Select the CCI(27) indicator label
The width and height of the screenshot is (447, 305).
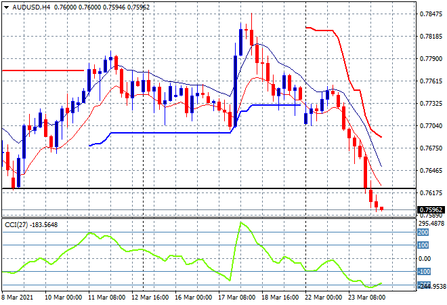(18, 225)
